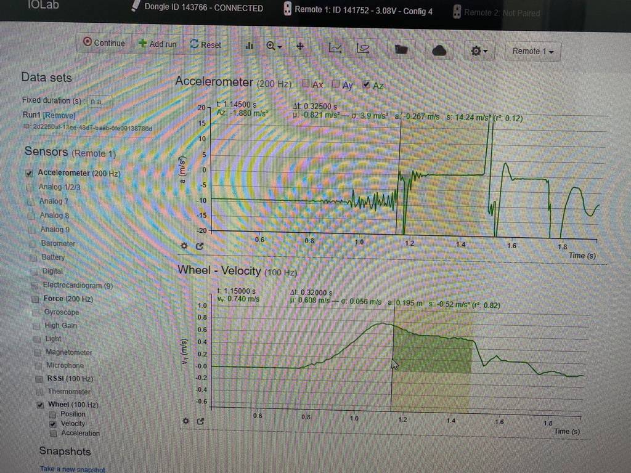Uncheck the Wheel (100 Hz) checkbox
The width and height of the screenshot is (631, 473).
click(40, 405)
